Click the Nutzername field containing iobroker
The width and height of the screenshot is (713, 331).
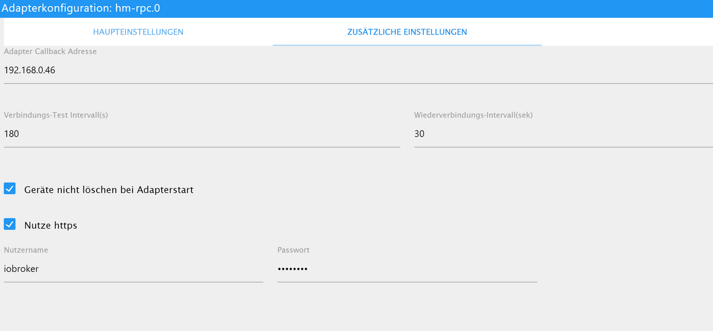(x=134, y=269)
